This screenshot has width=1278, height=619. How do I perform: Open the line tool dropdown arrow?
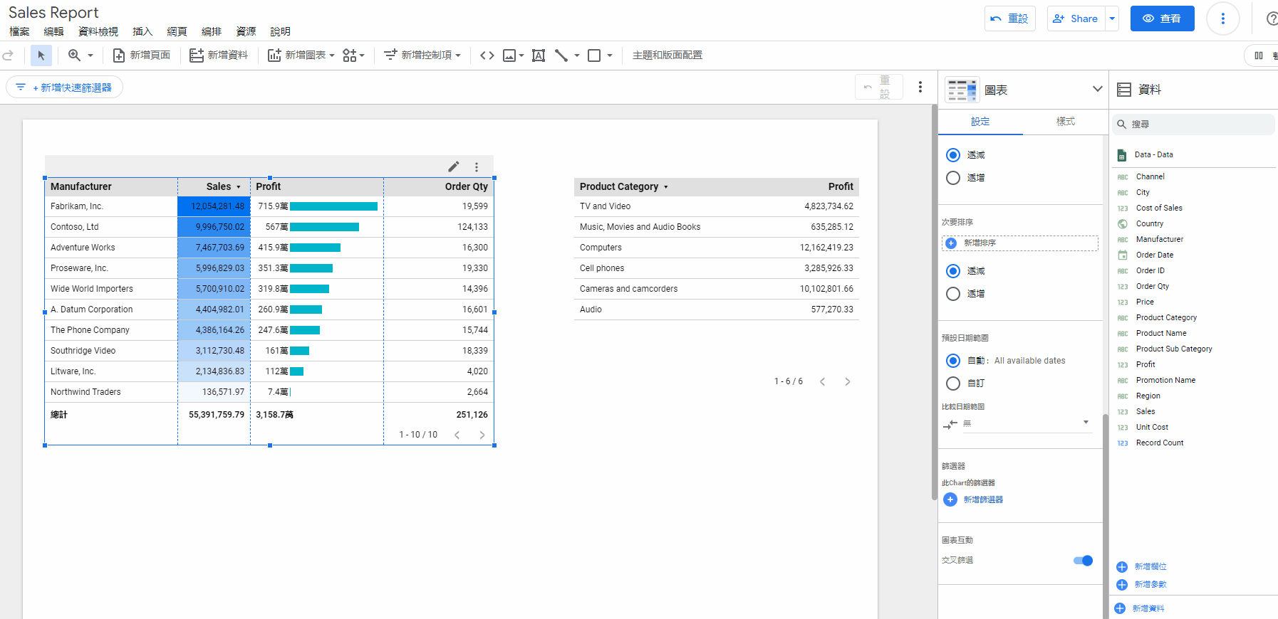[x=576, y=55]
